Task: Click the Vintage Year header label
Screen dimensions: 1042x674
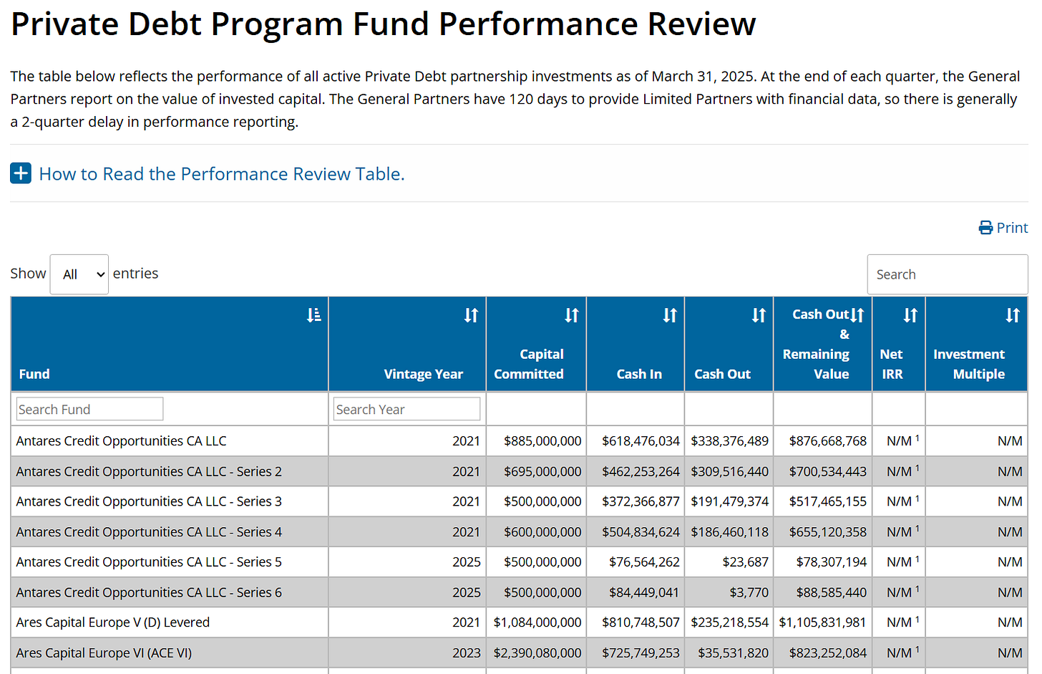Action: click(423, 374)
